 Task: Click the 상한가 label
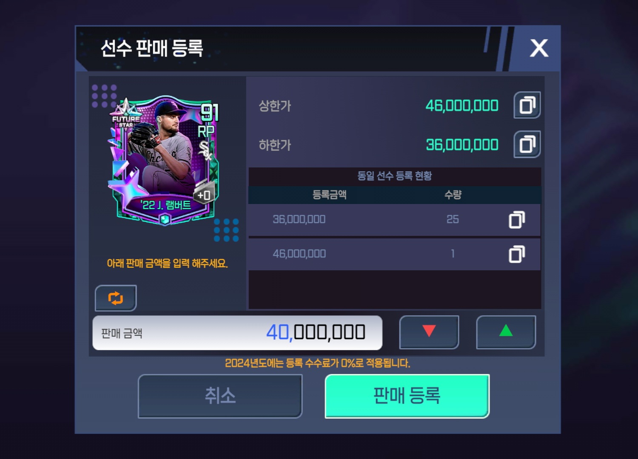coord(275,106)
